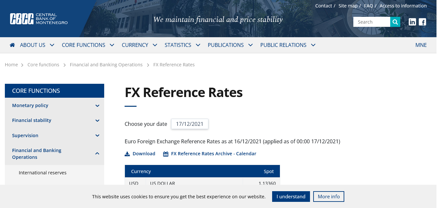Open International reserves sidebar item
The image size is (442, 208).
coord(43,173)
